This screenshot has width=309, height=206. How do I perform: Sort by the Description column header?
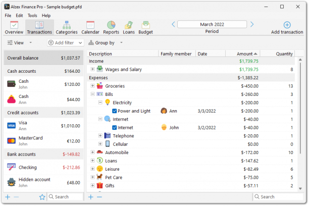[123, 54]
